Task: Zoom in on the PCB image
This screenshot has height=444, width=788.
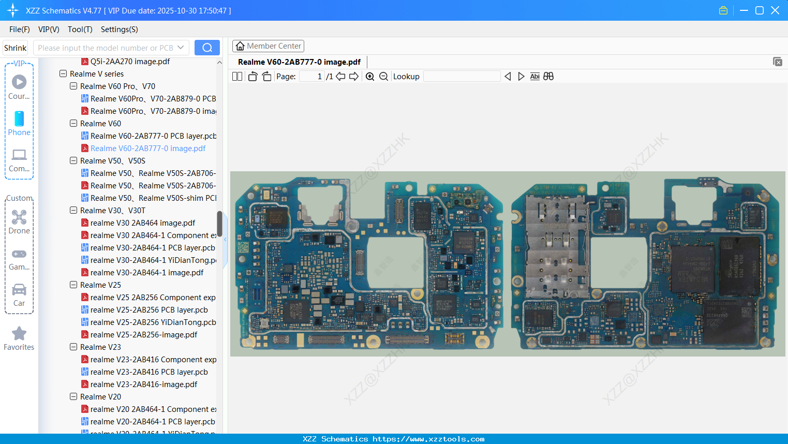Action: point(370,76)
